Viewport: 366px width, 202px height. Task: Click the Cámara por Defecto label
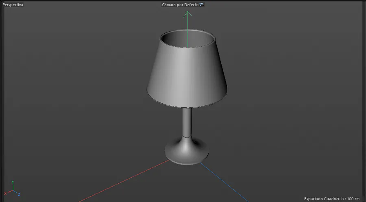pyautogui.click(x=180, y=4)
